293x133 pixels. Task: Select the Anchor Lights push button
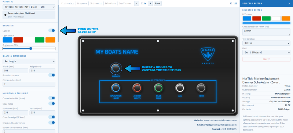pyautogui.click(x=137, y=88)
